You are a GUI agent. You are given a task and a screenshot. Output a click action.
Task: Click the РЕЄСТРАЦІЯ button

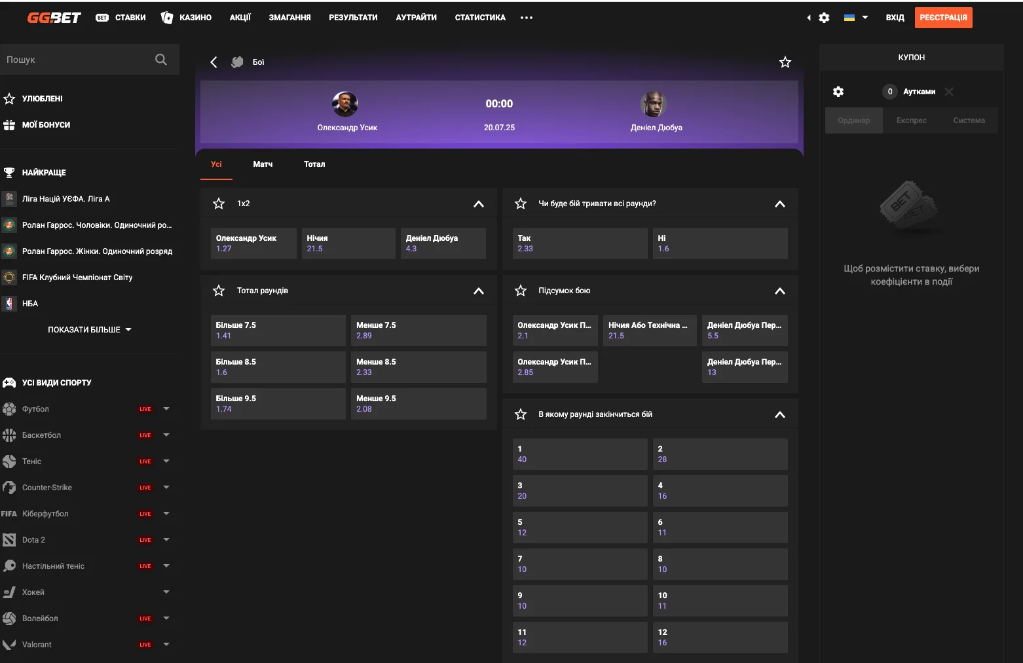pyautogui.click(x=943, y=18)
